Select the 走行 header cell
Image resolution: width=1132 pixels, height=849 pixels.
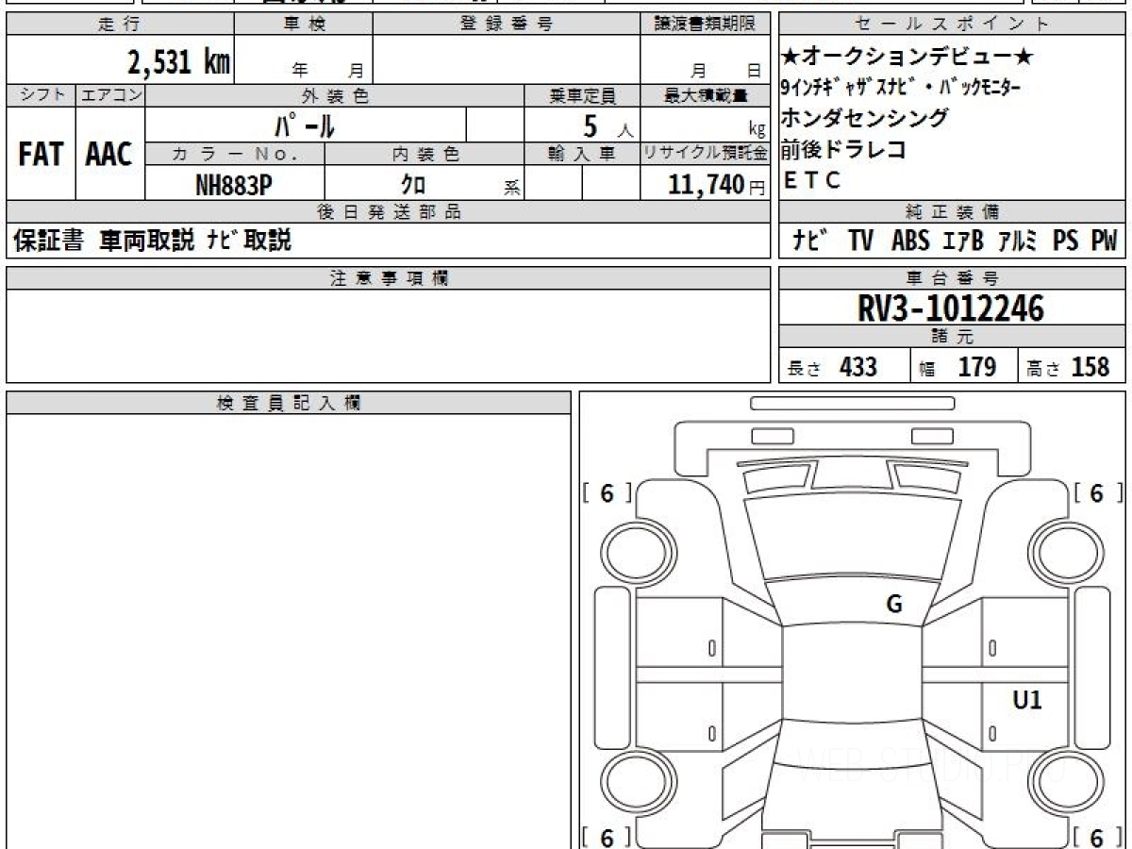pyautogui.click(x=120, y=25)
